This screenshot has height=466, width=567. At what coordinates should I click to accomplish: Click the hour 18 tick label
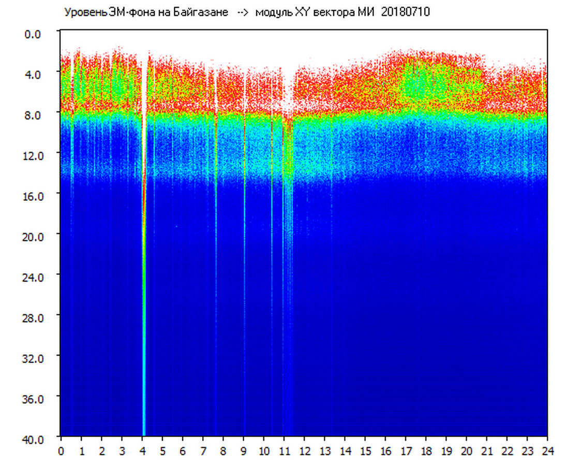click(x=426, y=450)
